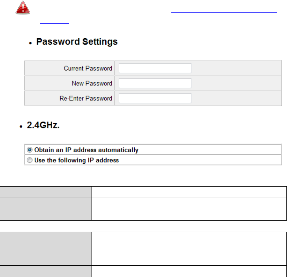Screen dimensions: 291x277
Task: Enable Obtain an IP address automatically radio button
Action: pos(30,150)
